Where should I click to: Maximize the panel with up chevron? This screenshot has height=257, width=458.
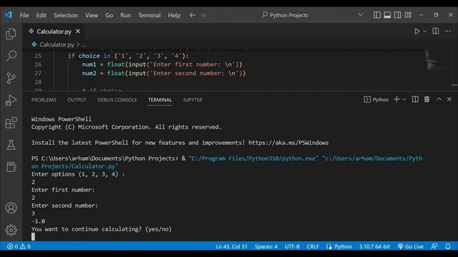[439, 99]
